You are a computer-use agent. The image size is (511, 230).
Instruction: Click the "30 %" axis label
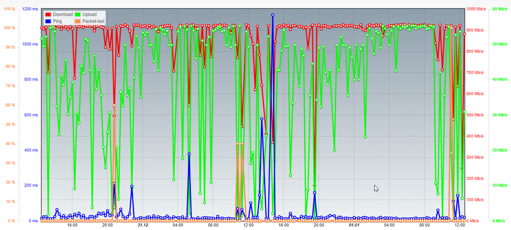(x=10, y=163)
